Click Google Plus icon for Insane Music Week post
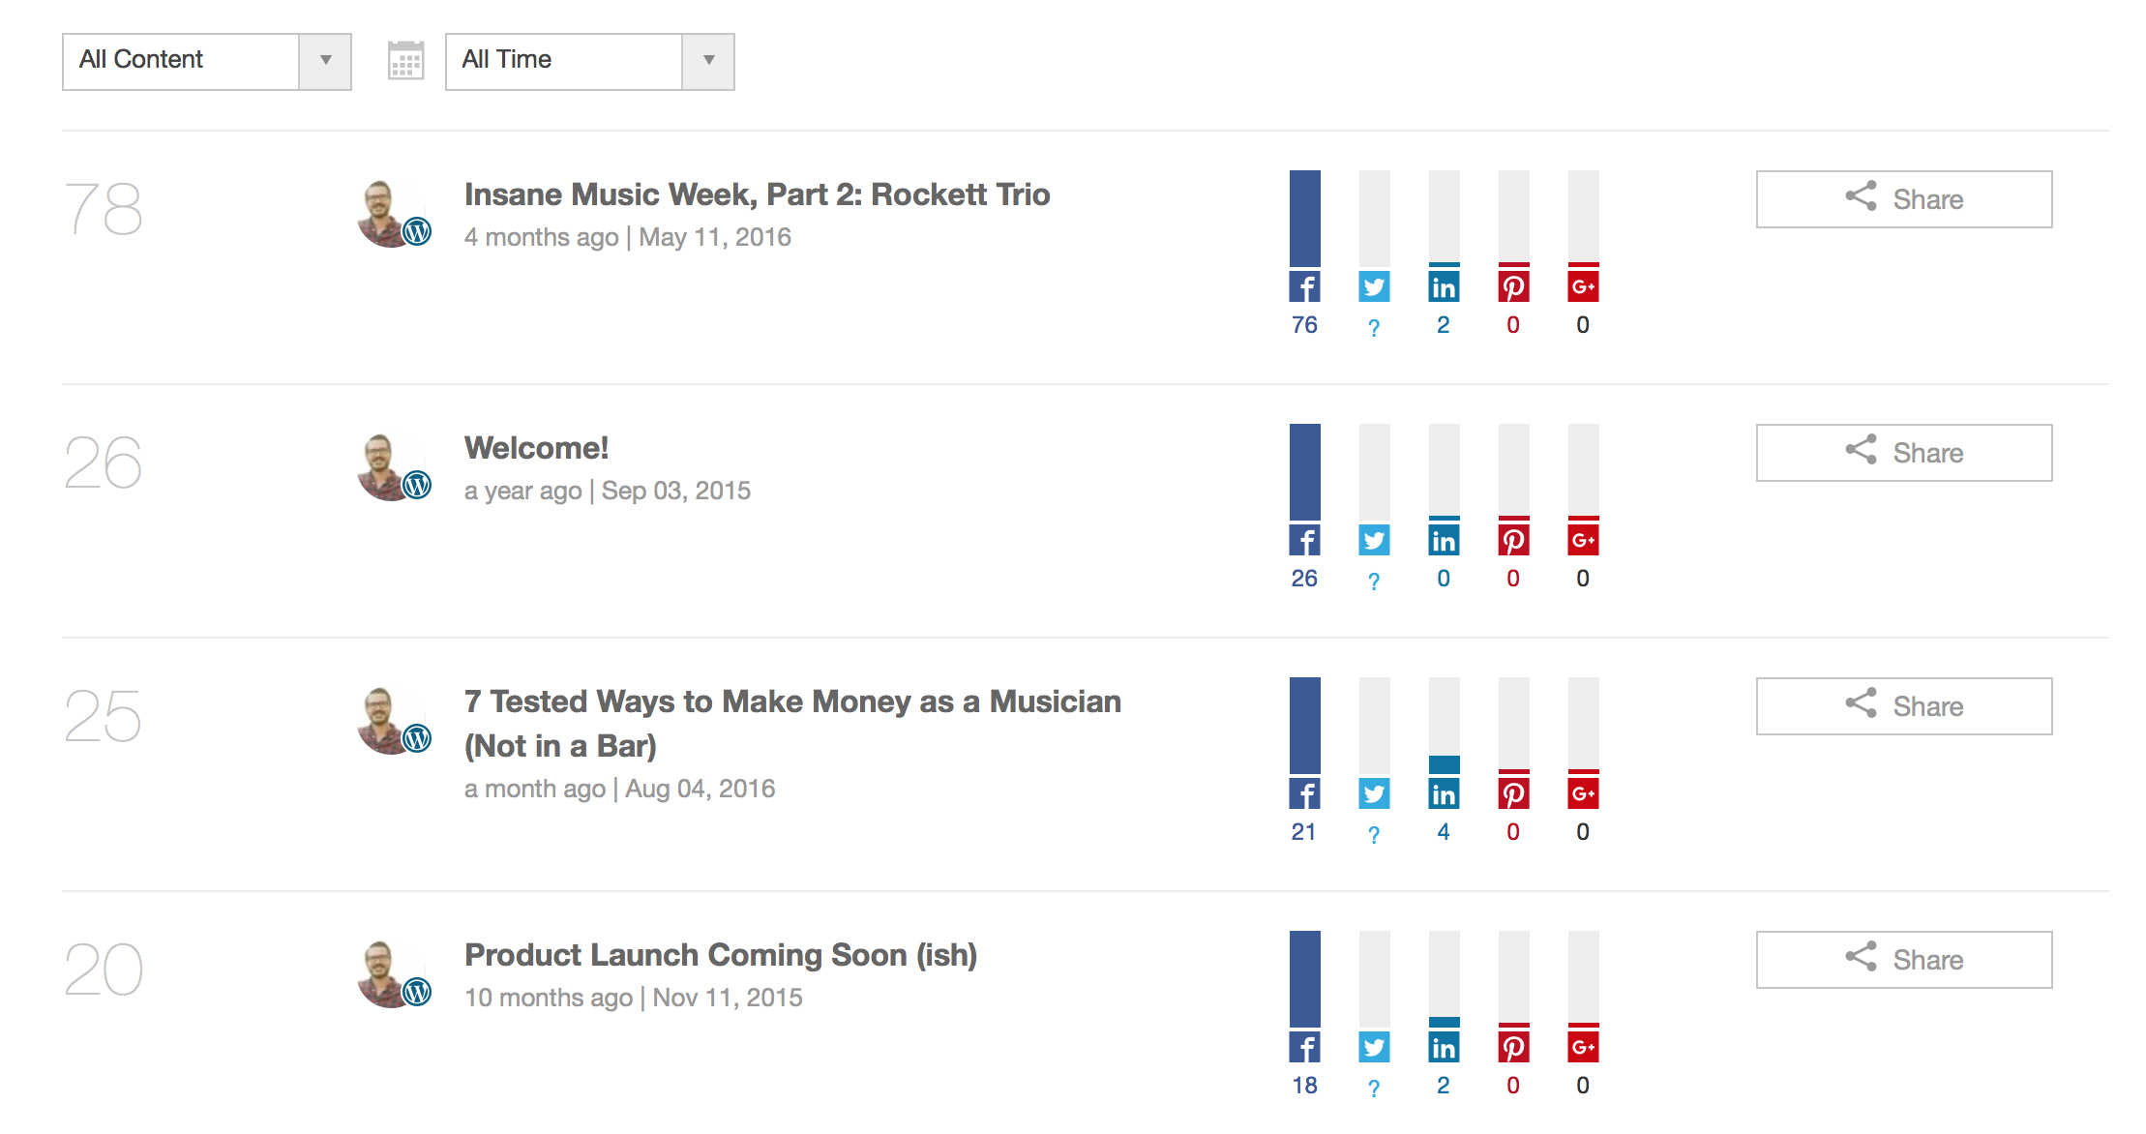The width and height of the screenshot is (2146, 1134). 1583,286
